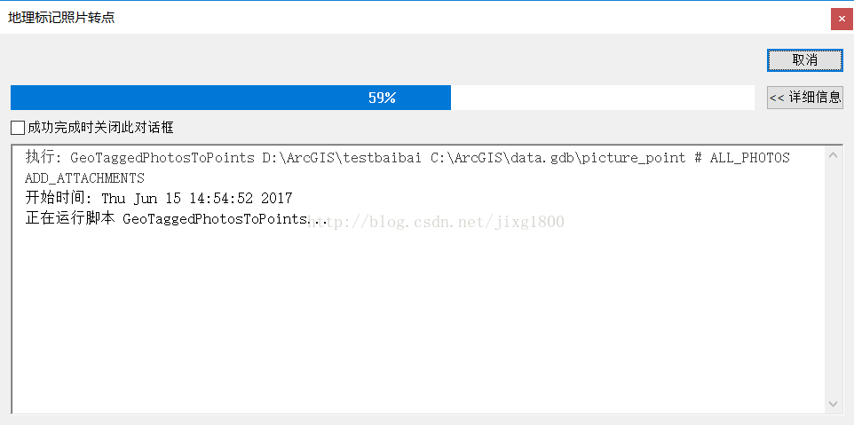This screenshot has width=854, height=425.
Task: Click the unfilled white portion of progress bar
Action: [x=603, y=98]
